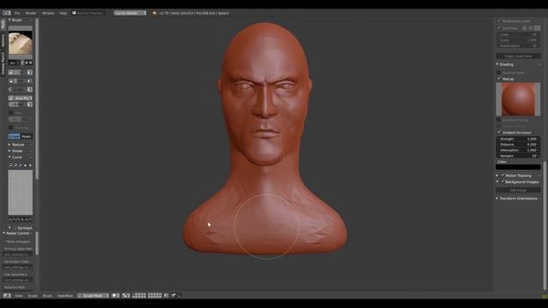Collapse the Shading panel

coord(504,65)
